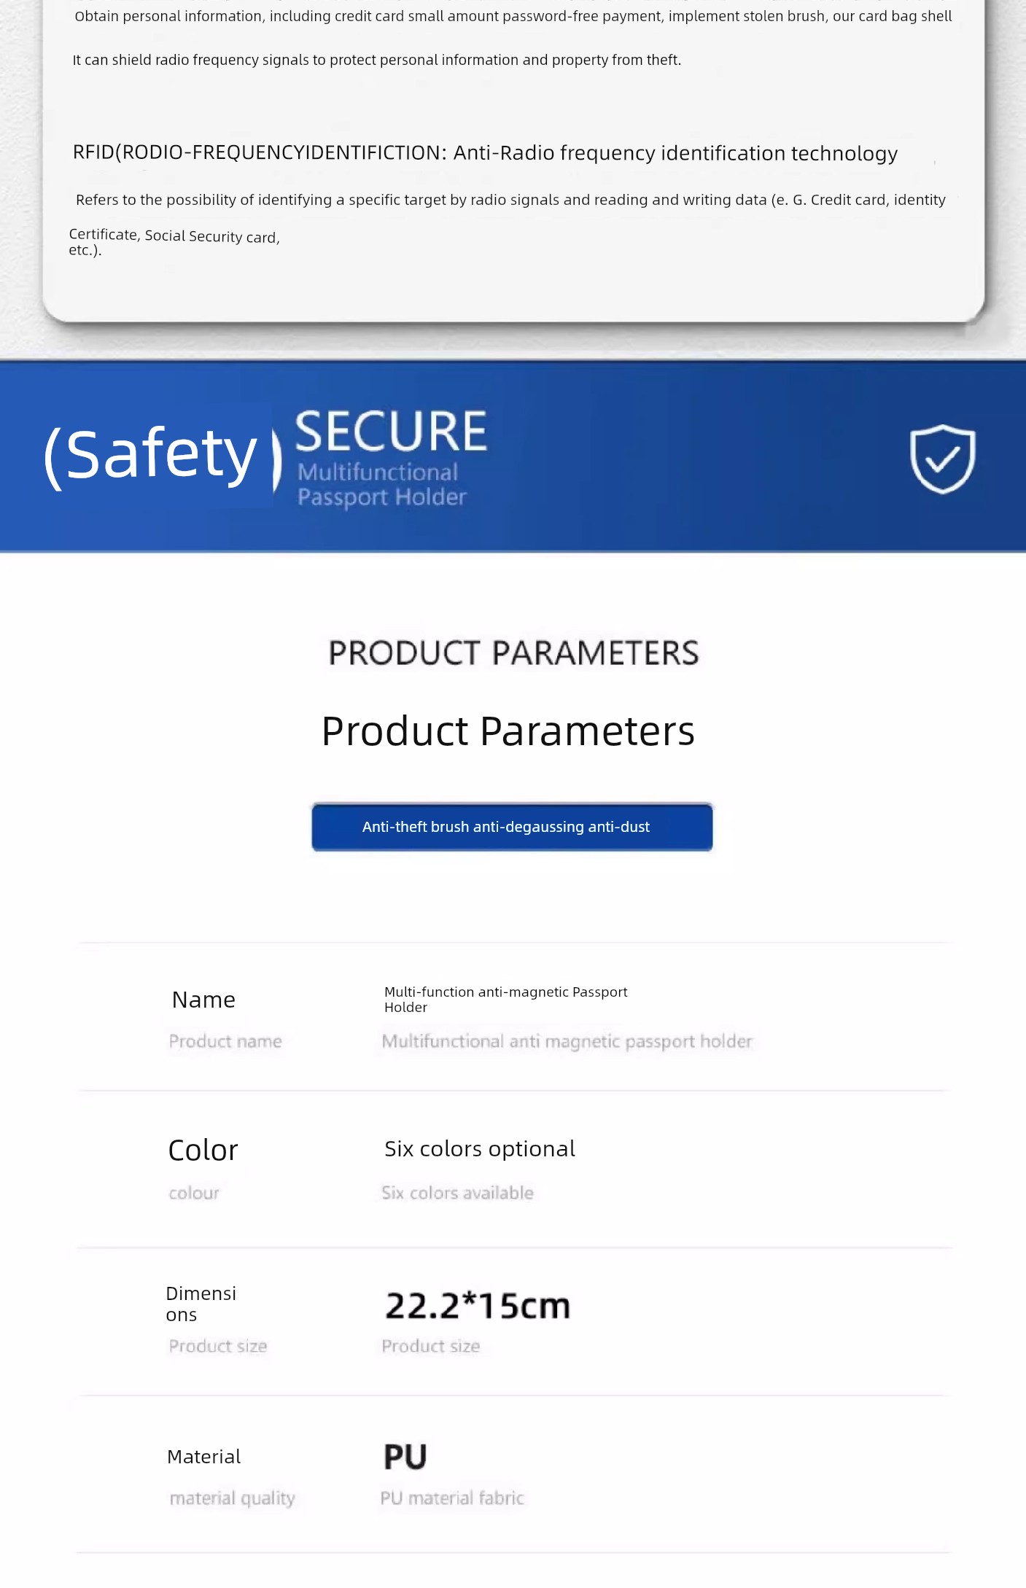Click the blue Anti-theft brush anti-degaussing button
This screenshot has width=1026, height=1588.
tap(512, 827)
